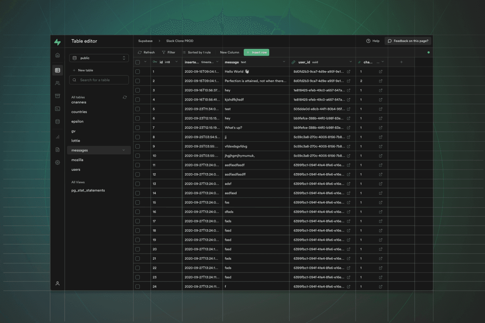
Task: Open the Database icon in sidebar
Action: pyautogui.click(x=57, y=121)
